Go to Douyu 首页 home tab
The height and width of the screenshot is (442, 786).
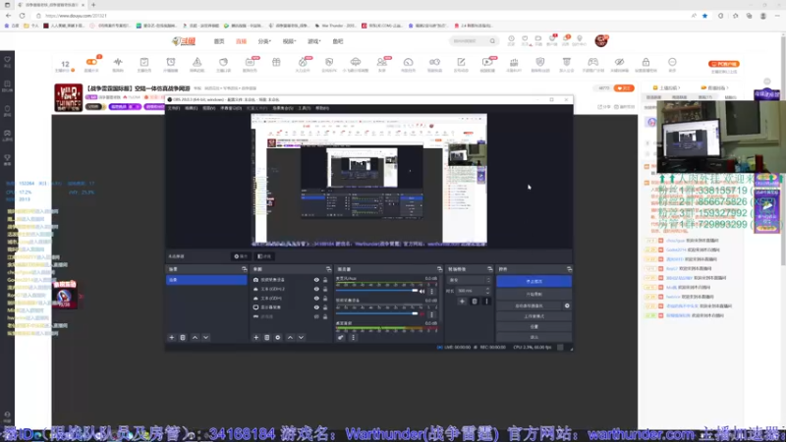(219, 41)
